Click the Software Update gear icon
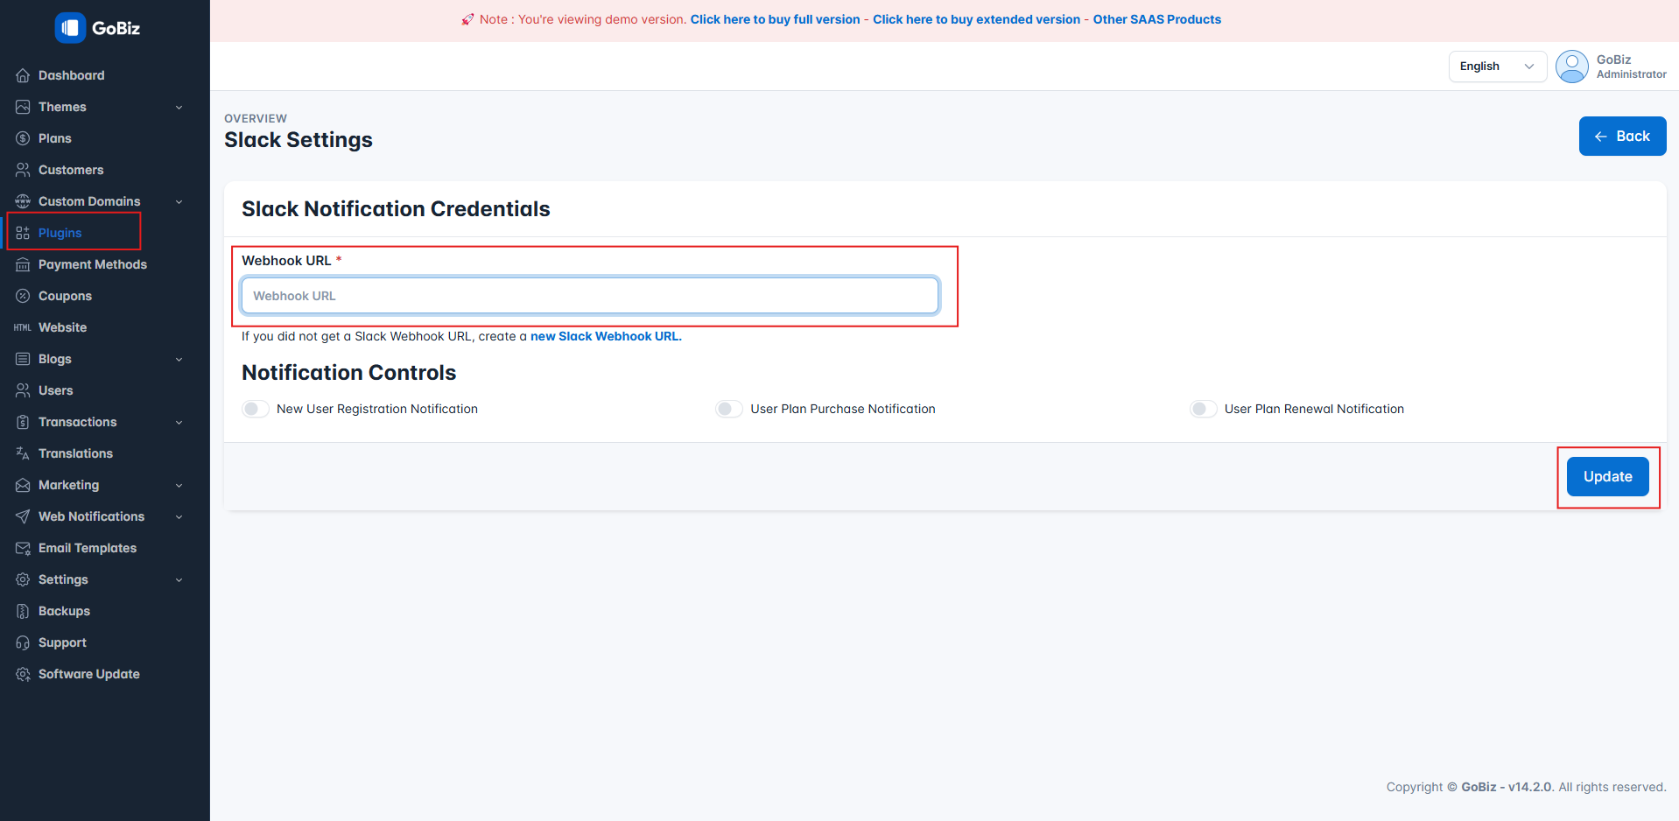The image size is (1679, 821). [23, 674]
